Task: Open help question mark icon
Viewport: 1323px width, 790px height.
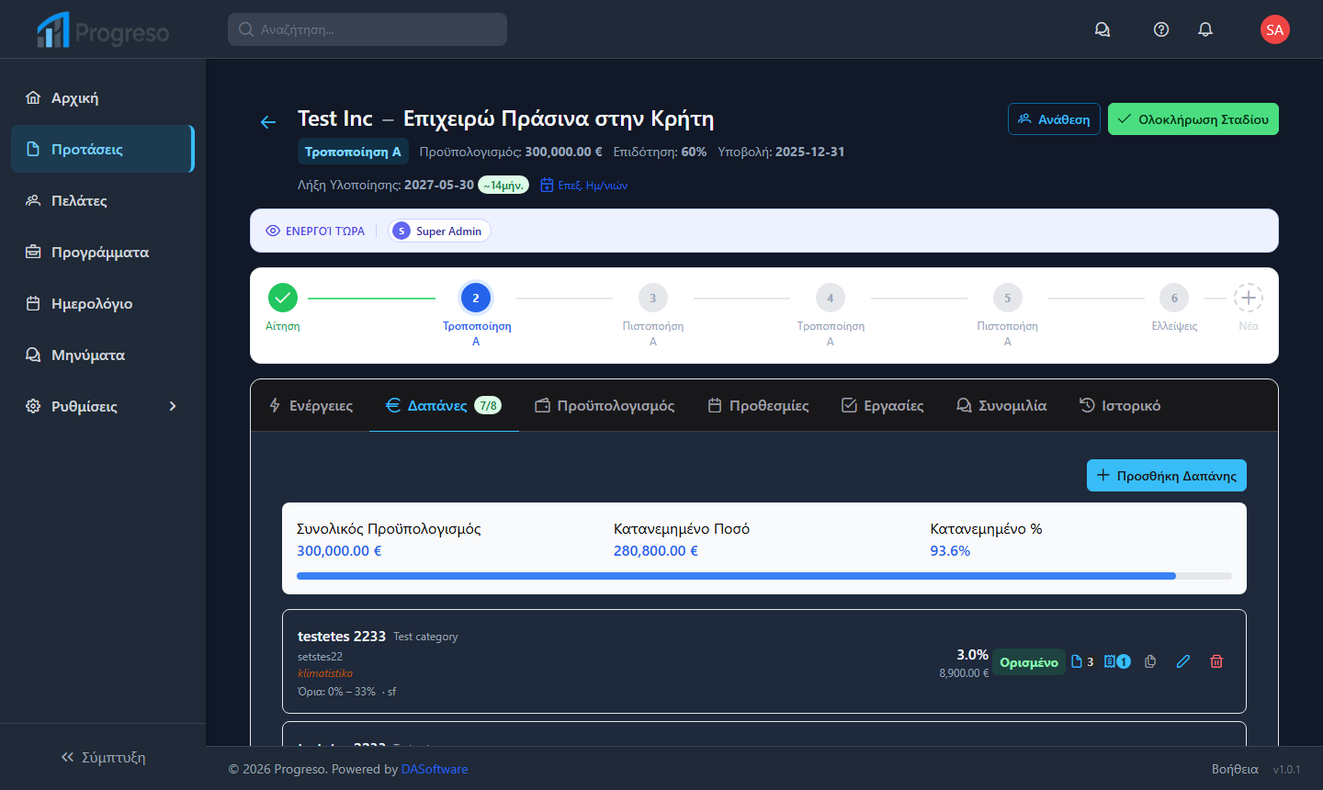Action: 1161,29
